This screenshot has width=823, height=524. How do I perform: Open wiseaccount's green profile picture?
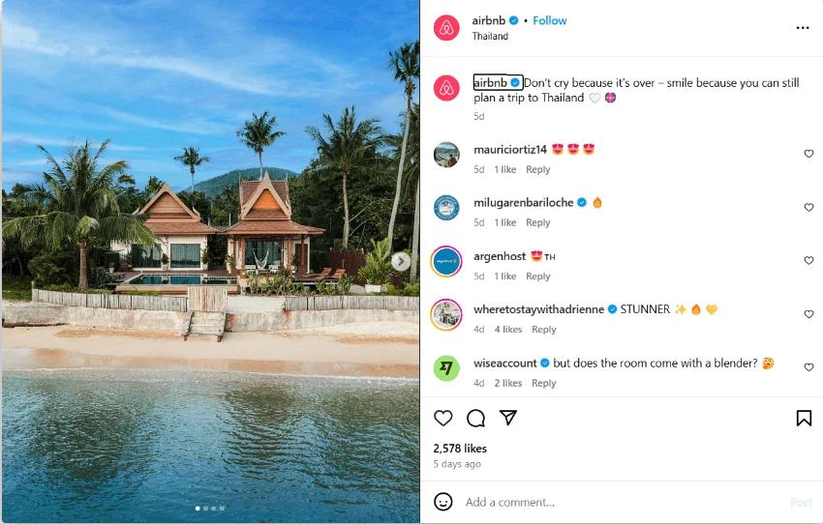[446, 367]
